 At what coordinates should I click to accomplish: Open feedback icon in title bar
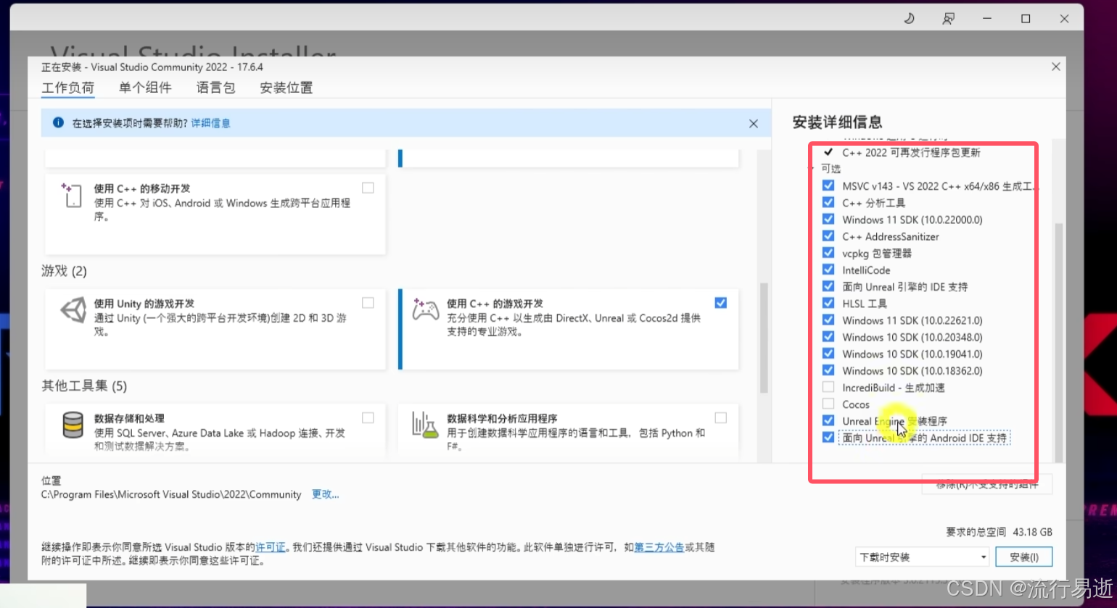[x=948, y=19]
